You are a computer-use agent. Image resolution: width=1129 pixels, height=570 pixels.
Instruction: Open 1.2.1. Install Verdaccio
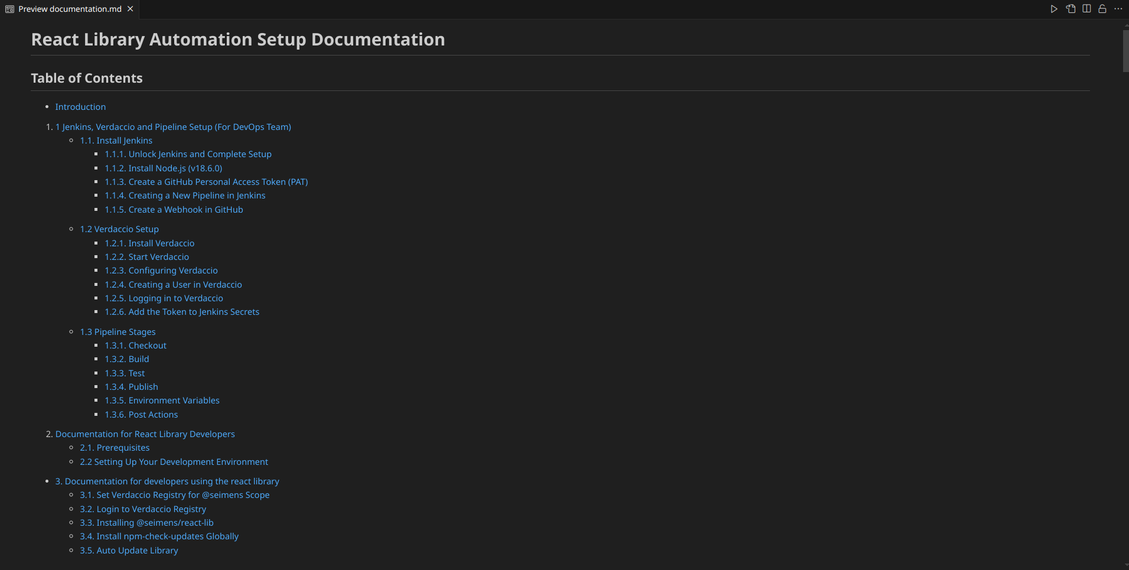[150, 243]
